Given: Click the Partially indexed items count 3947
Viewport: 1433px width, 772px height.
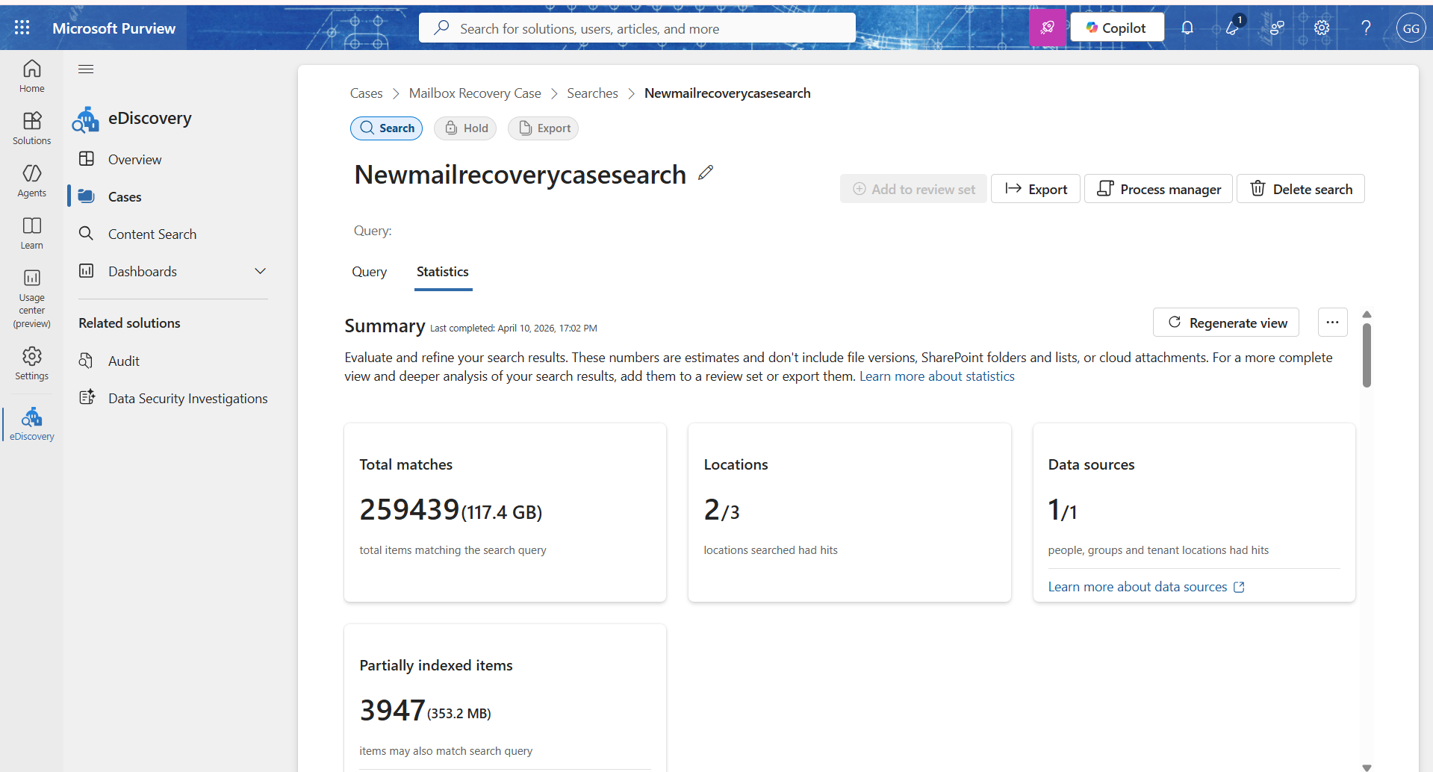Looking at the screenshot, I should tap(392, 710).
